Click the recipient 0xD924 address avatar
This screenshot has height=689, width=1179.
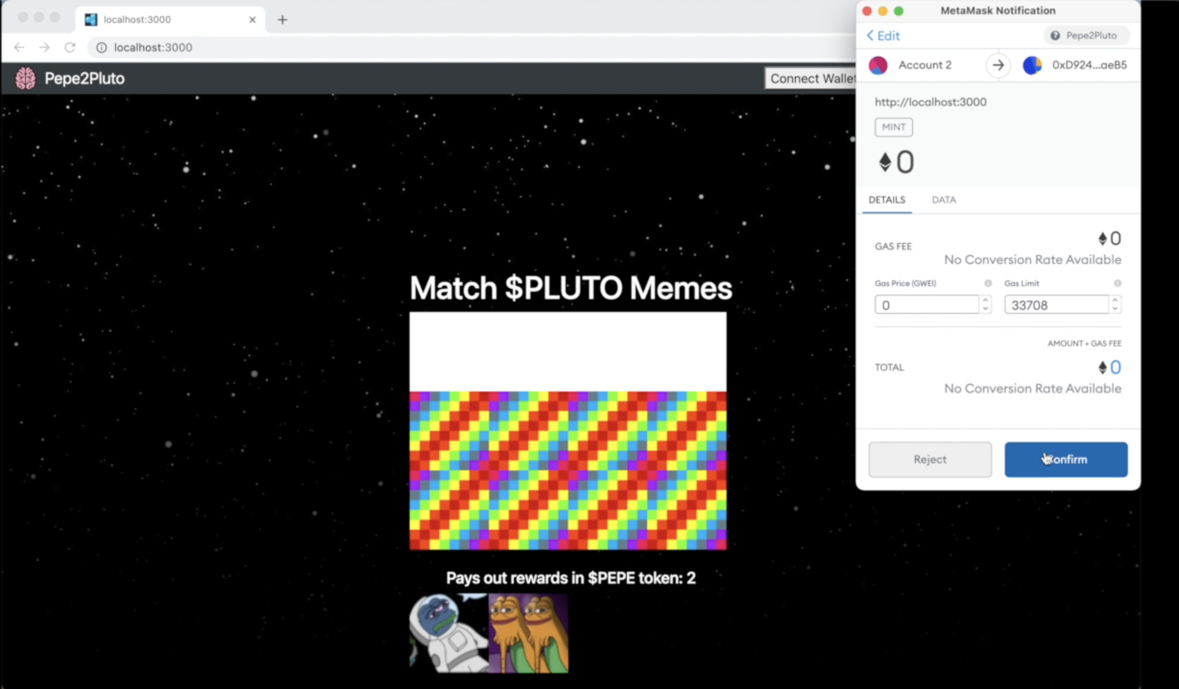1032,65
